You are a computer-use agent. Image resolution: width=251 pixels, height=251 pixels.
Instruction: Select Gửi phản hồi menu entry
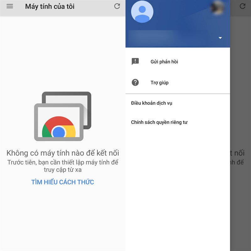point(178,61)
